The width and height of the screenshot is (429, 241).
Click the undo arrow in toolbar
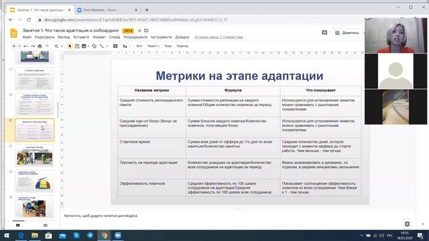pos(25,46)
